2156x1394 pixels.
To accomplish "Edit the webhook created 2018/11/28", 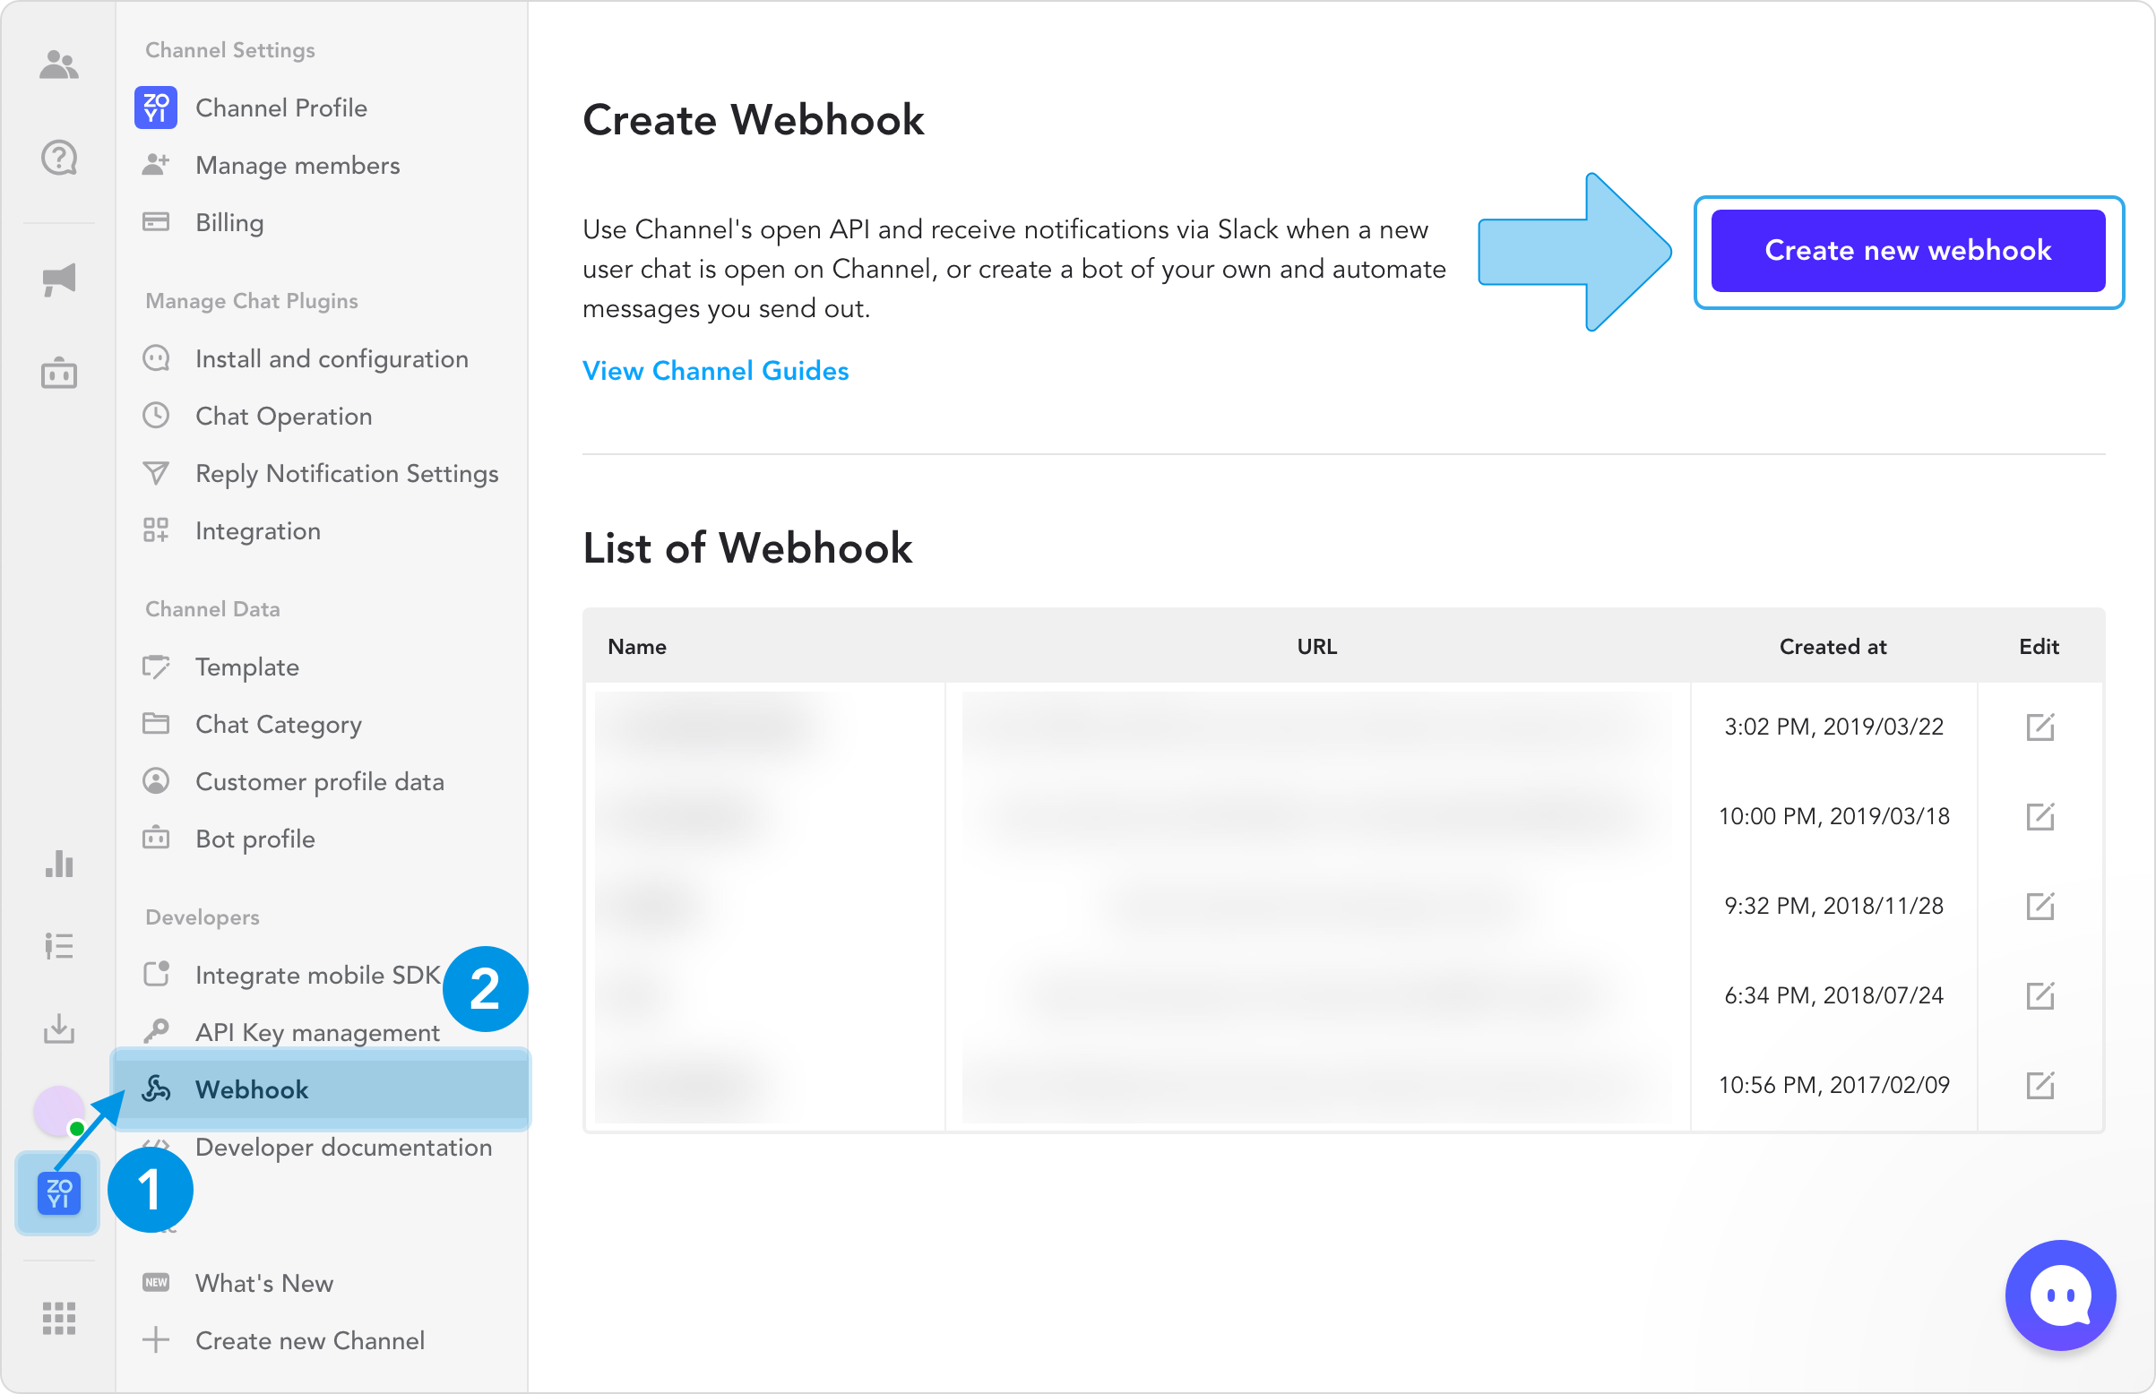I will (x=2040, y=906).
